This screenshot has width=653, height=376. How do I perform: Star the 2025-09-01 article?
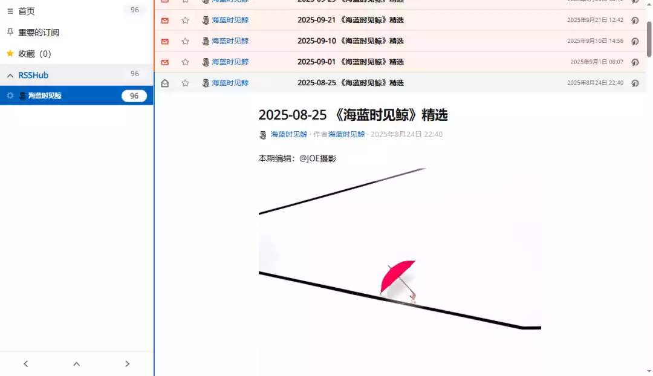185,62
